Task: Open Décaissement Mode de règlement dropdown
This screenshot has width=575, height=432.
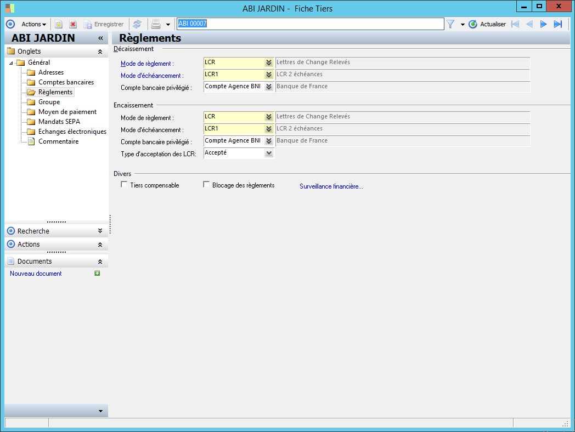Action: click(x=269, y=62)
